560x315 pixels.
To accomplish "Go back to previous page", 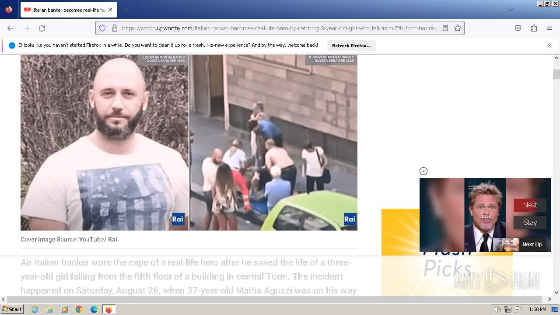I will [x=10, y=28].
